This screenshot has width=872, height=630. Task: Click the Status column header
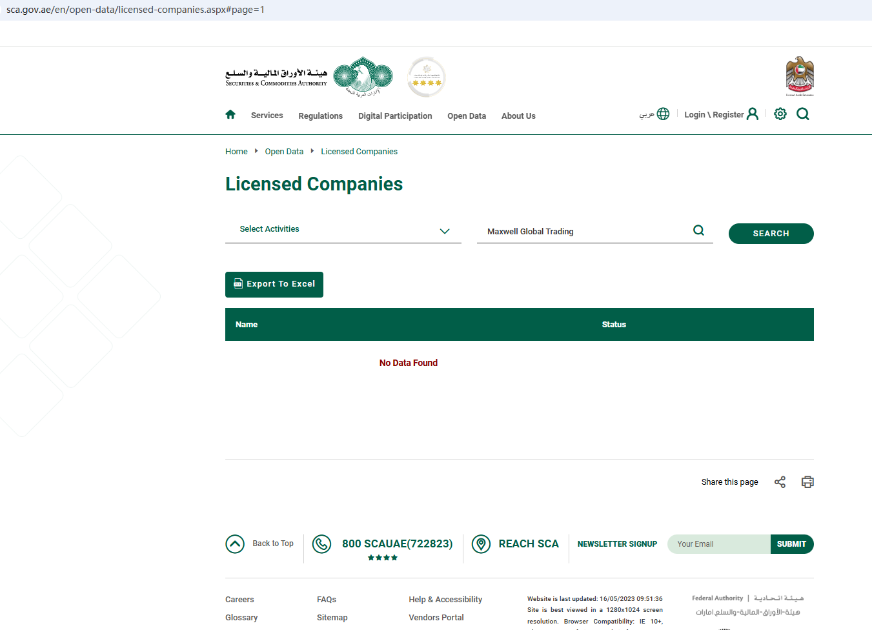[614, 325]
